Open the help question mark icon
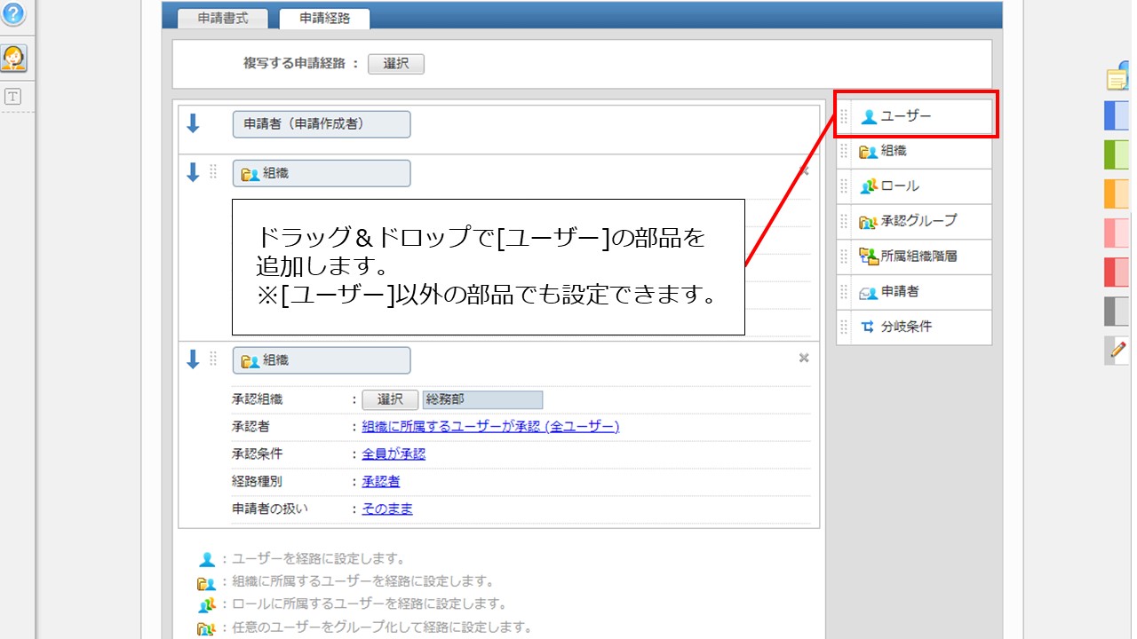 [x=13, y=14]
